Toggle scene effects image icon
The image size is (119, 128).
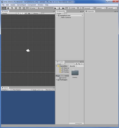click(x=29, y=13)
